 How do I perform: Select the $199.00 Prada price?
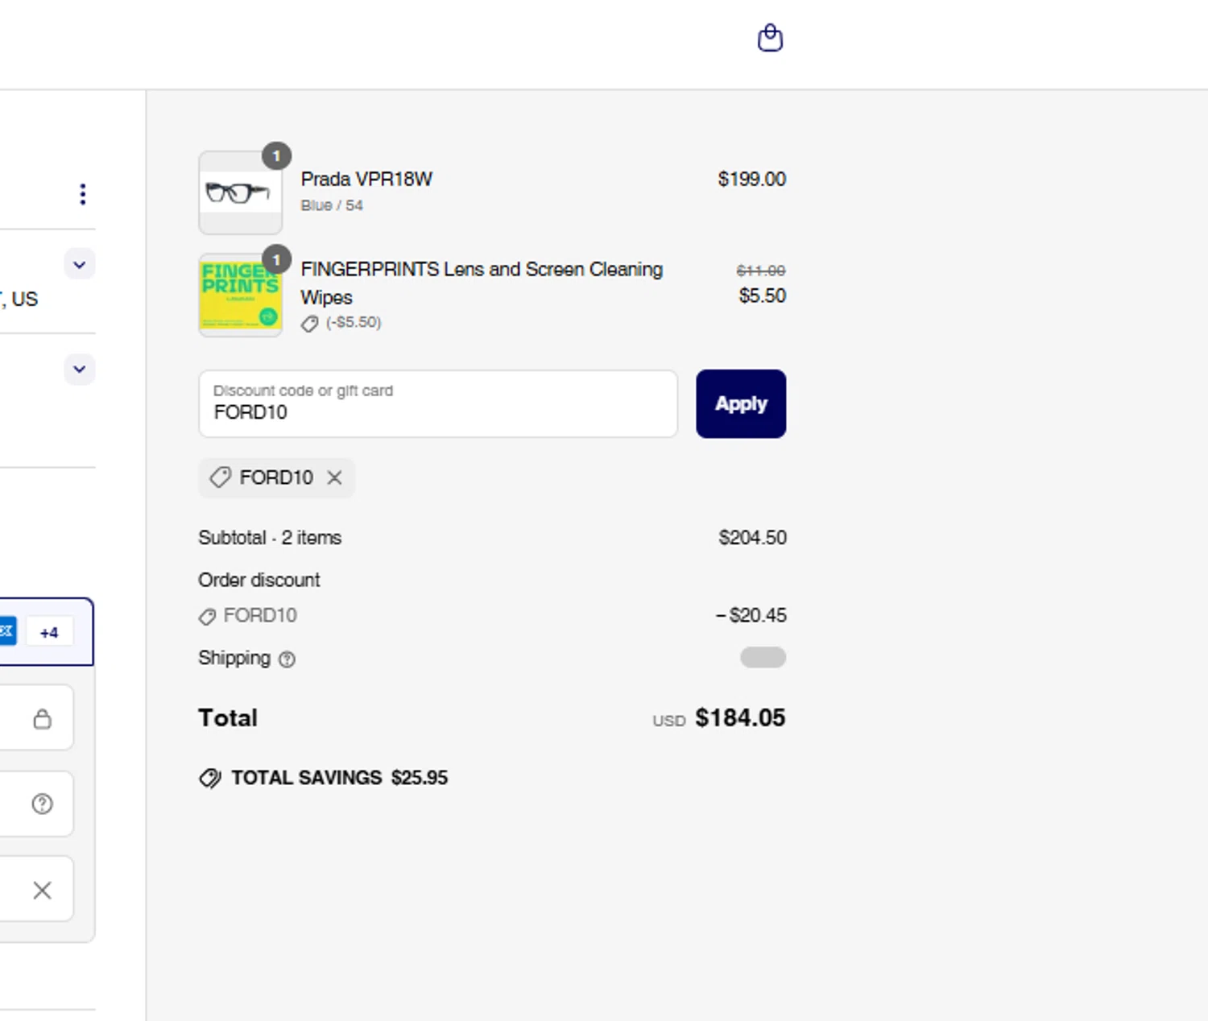(x=751, y=179)
